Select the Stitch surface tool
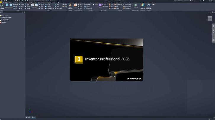This screenshot has width=215, height=120. coord(111,4)
